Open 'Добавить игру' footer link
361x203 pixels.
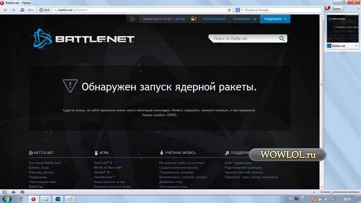tap(171, 182)
